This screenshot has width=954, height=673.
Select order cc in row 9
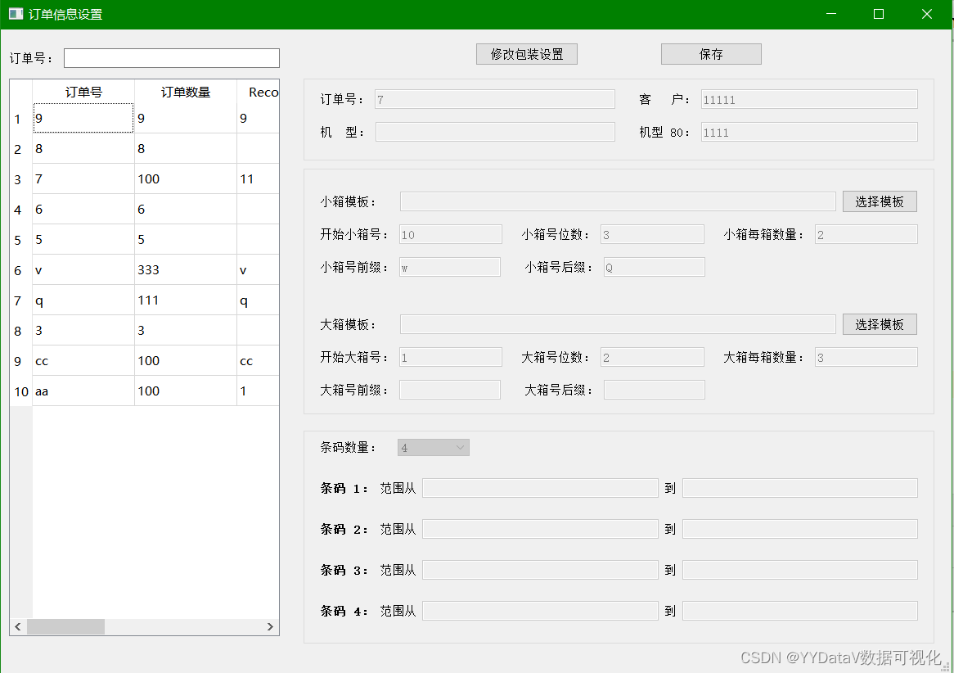(83, 360)
